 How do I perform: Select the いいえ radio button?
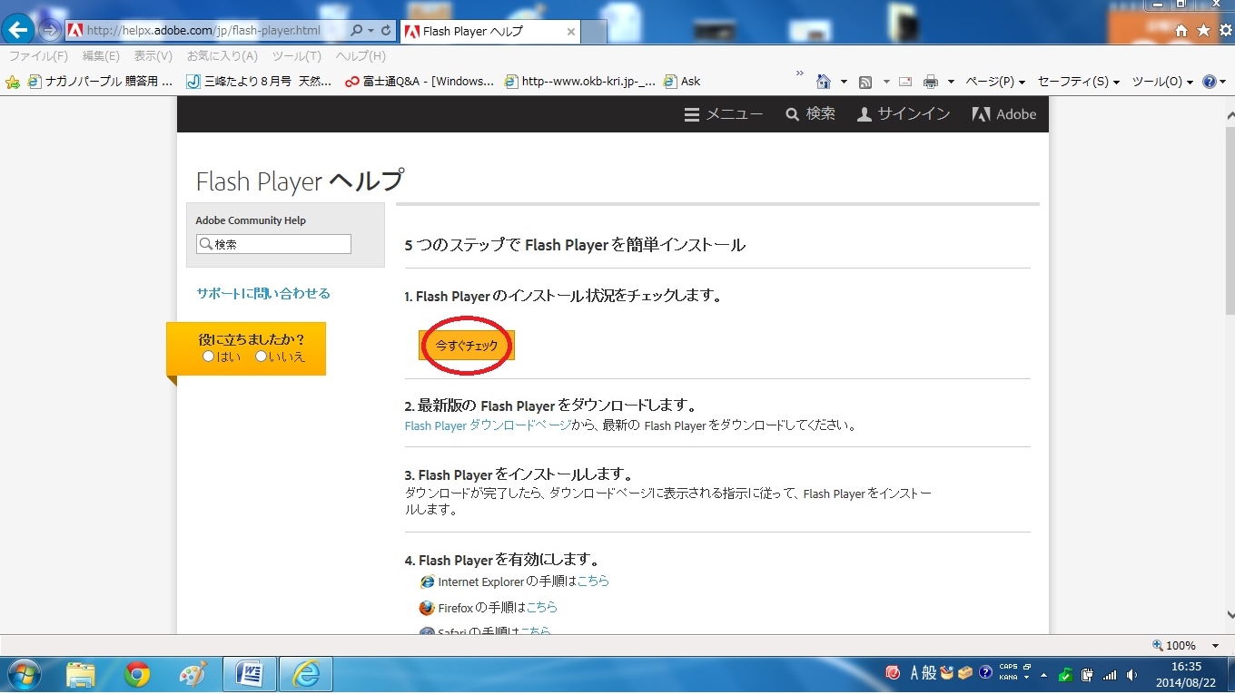tap(261, 357)
